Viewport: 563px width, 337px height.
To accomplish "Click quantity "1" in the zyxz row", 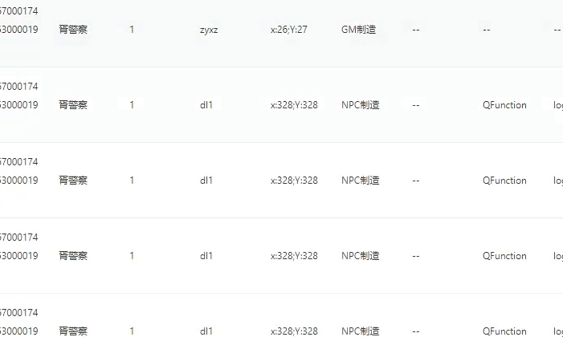I will [x=132, y=30].
